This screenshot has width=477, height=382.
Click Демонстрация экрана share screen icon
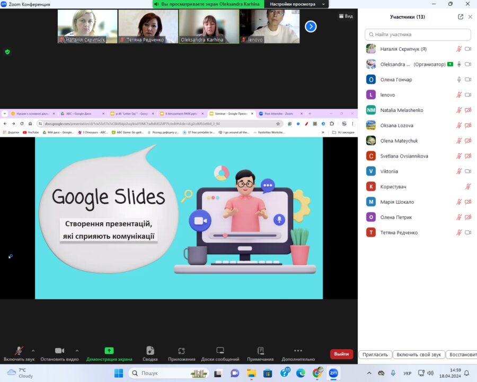pos(109,351)
